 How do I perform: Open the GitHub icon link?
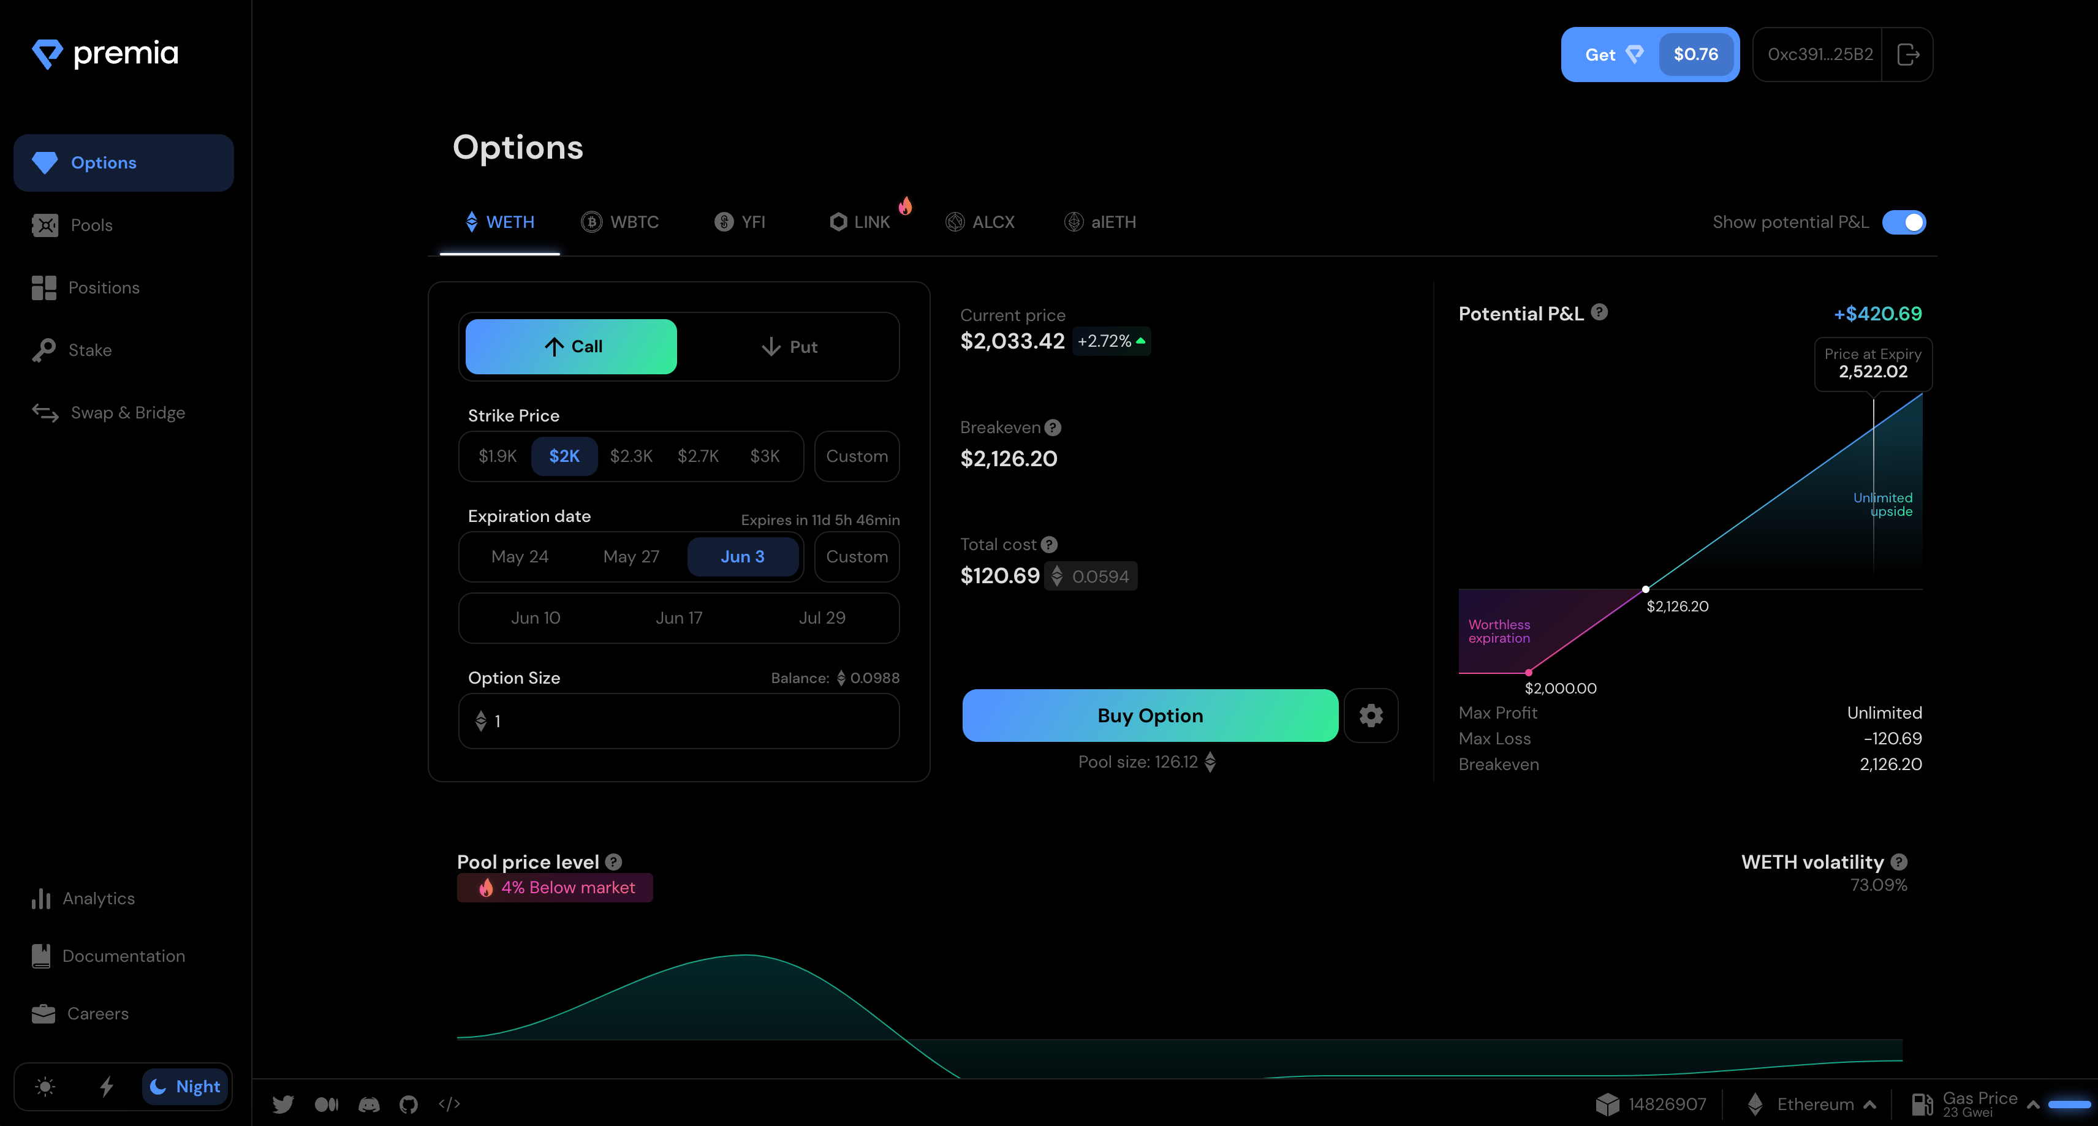coord(409,1104)
